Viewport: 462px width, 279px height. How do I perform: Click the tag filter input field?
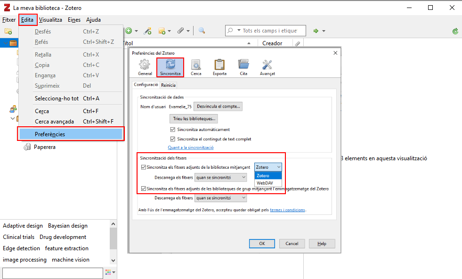[53, 273]
